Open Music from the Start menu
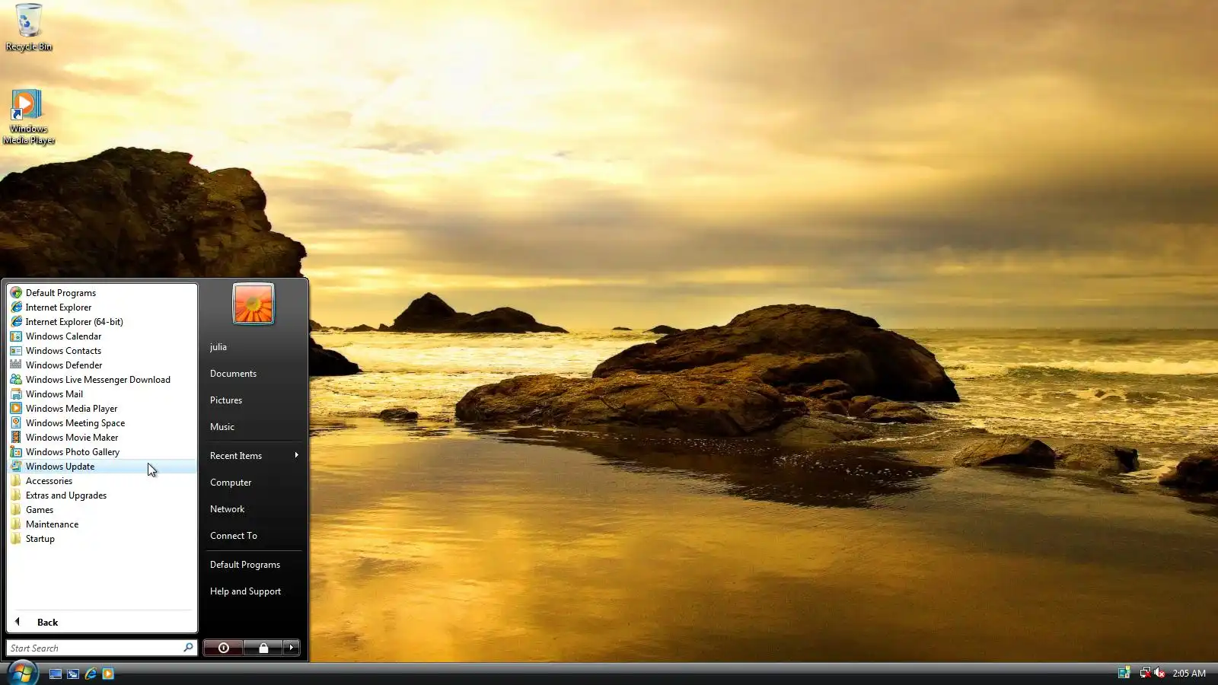The width and height of the screenshot is (1218, 685). [253, 427]
